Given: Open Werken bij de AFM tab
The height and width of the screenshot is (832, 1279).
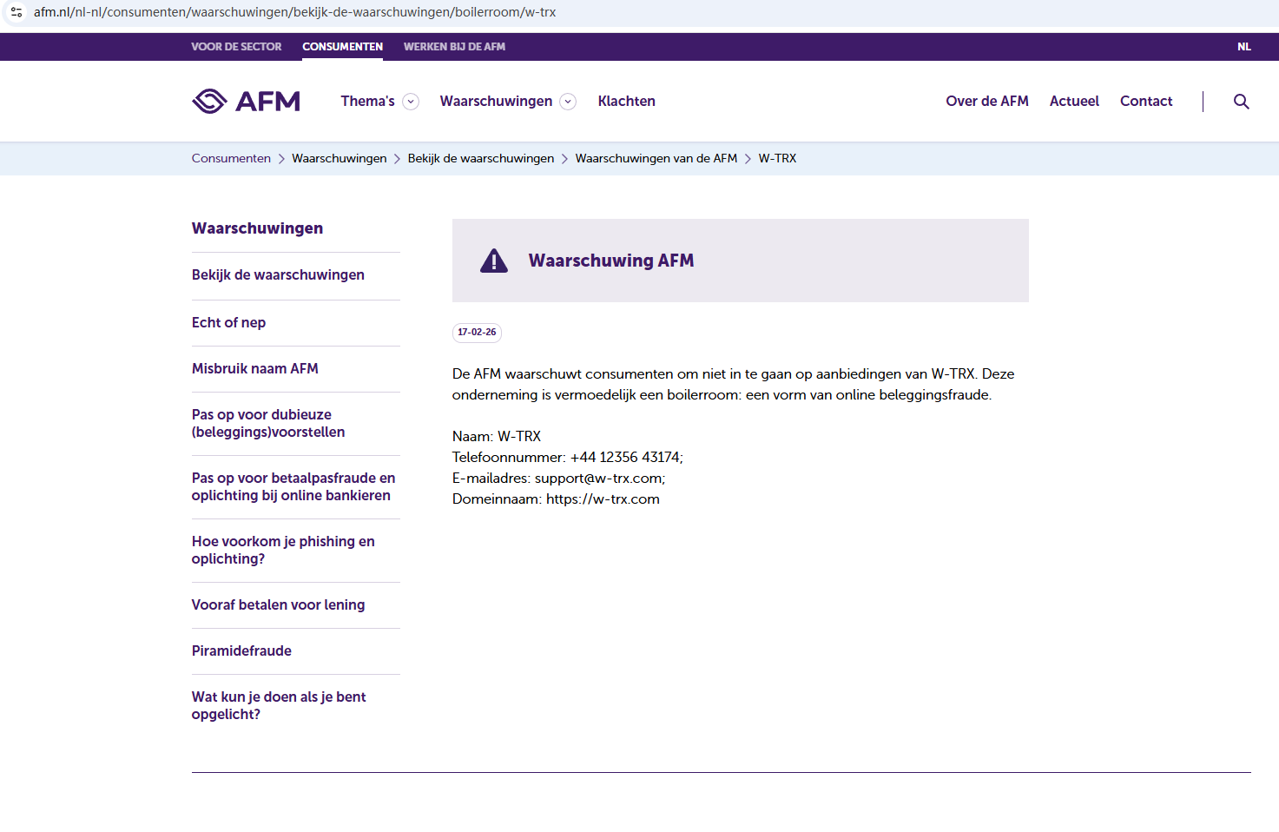Looking at the screenshot, I should click(x=454, y=47).
